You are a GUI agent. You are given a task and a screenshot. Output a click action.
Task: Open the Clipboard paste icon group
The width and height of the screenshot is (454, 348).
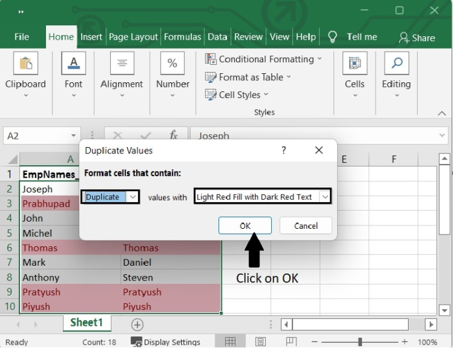tap(25, 64)
